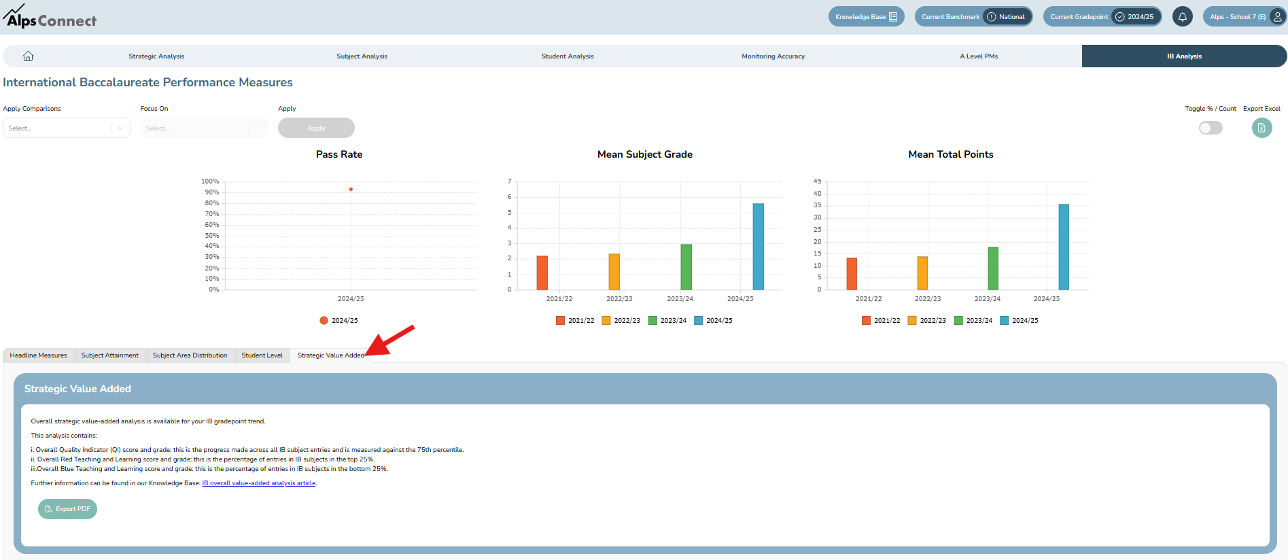Open the IB overall value-added analysis article link
Image resolution: width=1288 pixels, height=560 pixels.
coord(258,483)
